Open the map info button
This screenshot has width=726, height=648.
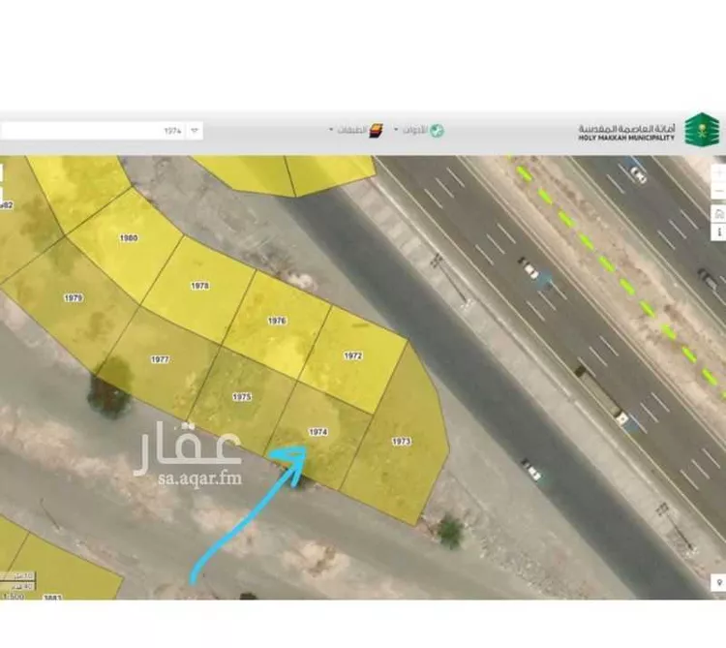pyautogui.click(x=719, y=231)
